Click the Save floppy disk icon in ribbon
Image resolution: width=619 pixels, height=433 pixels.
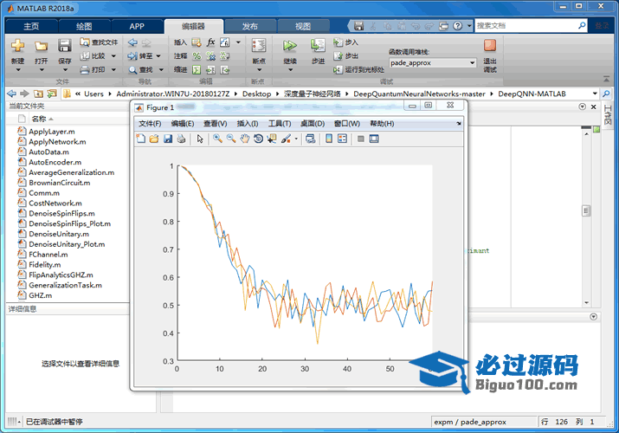65,45
